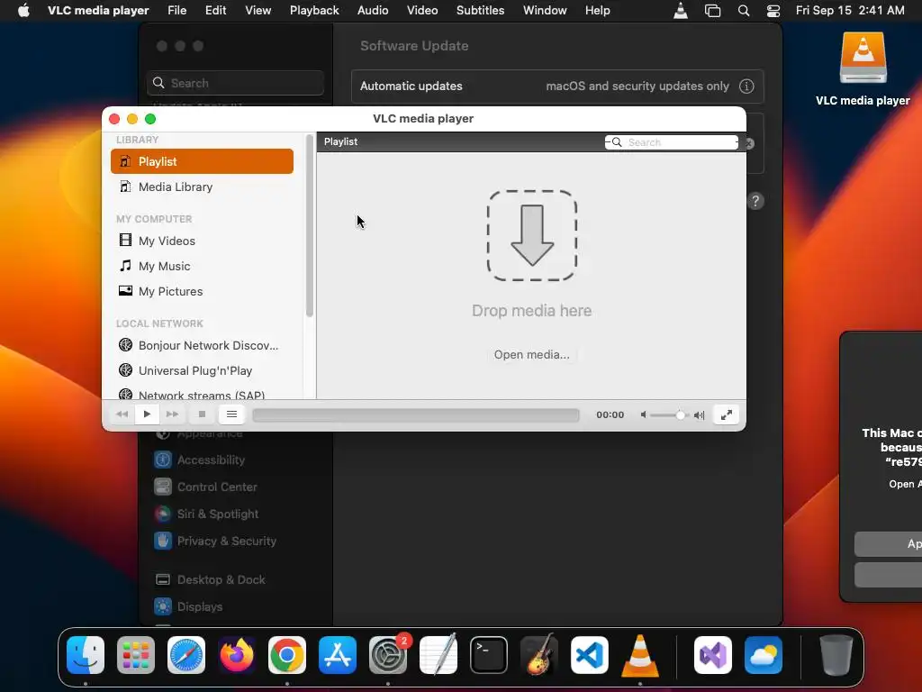Click the playlist Search field in VLC
The width and height of the screenshot is (922, 692).
672,142
